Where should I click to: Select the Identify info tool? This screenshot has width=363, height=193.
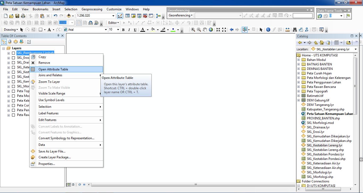click(268, 30)
